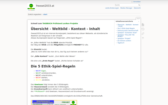Go to contents entry Übersicht - Weltbild - Kontext
Screen dimensions: 168x105
pyautogui.click(x=128, y=25)
